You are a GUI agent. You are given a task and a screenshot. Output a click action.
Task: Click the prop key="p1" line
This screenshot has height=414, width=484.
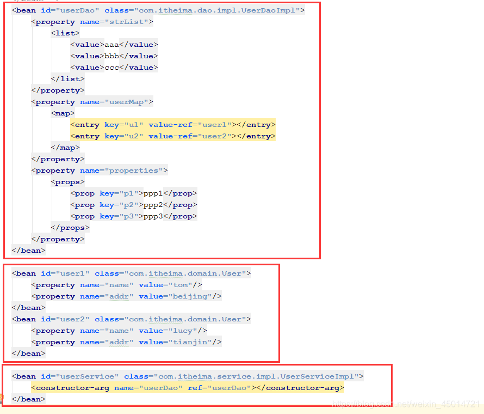click(134, 193)
